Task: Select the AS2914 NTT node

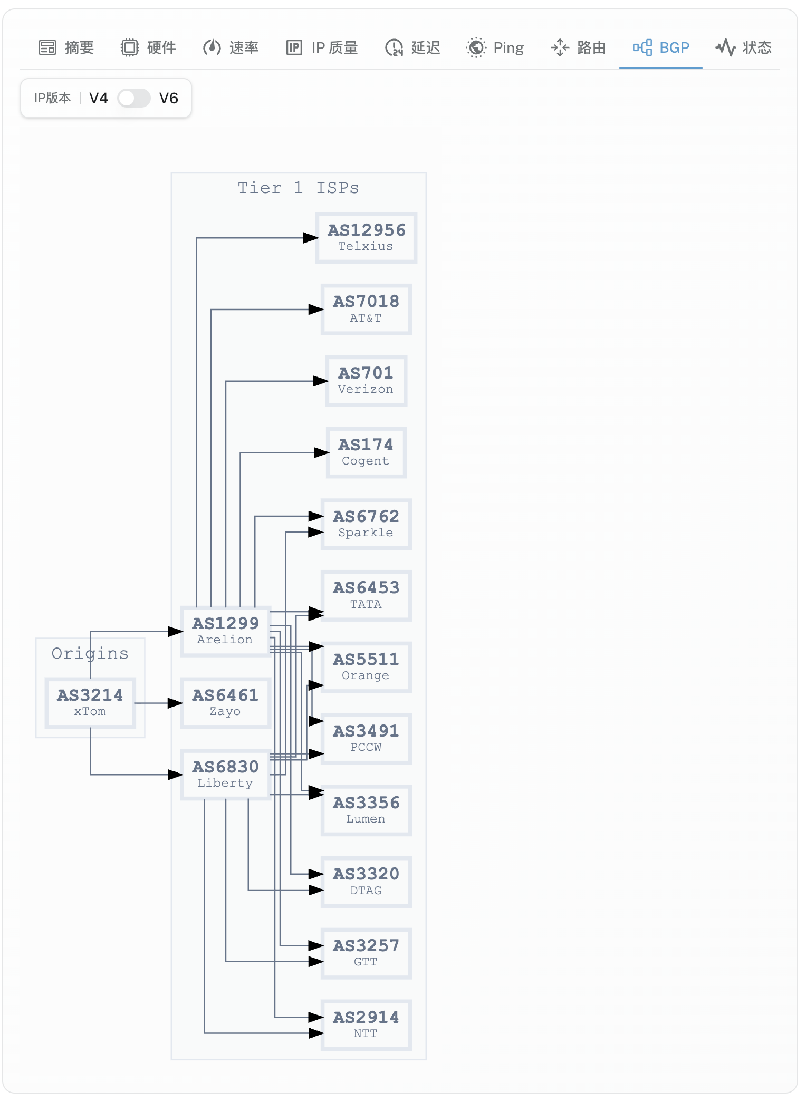Action: pos(366,1024)
